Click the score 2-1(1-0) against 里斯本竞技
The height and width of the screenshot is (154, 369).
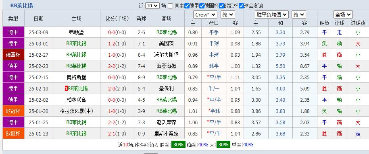pos(117,133)
